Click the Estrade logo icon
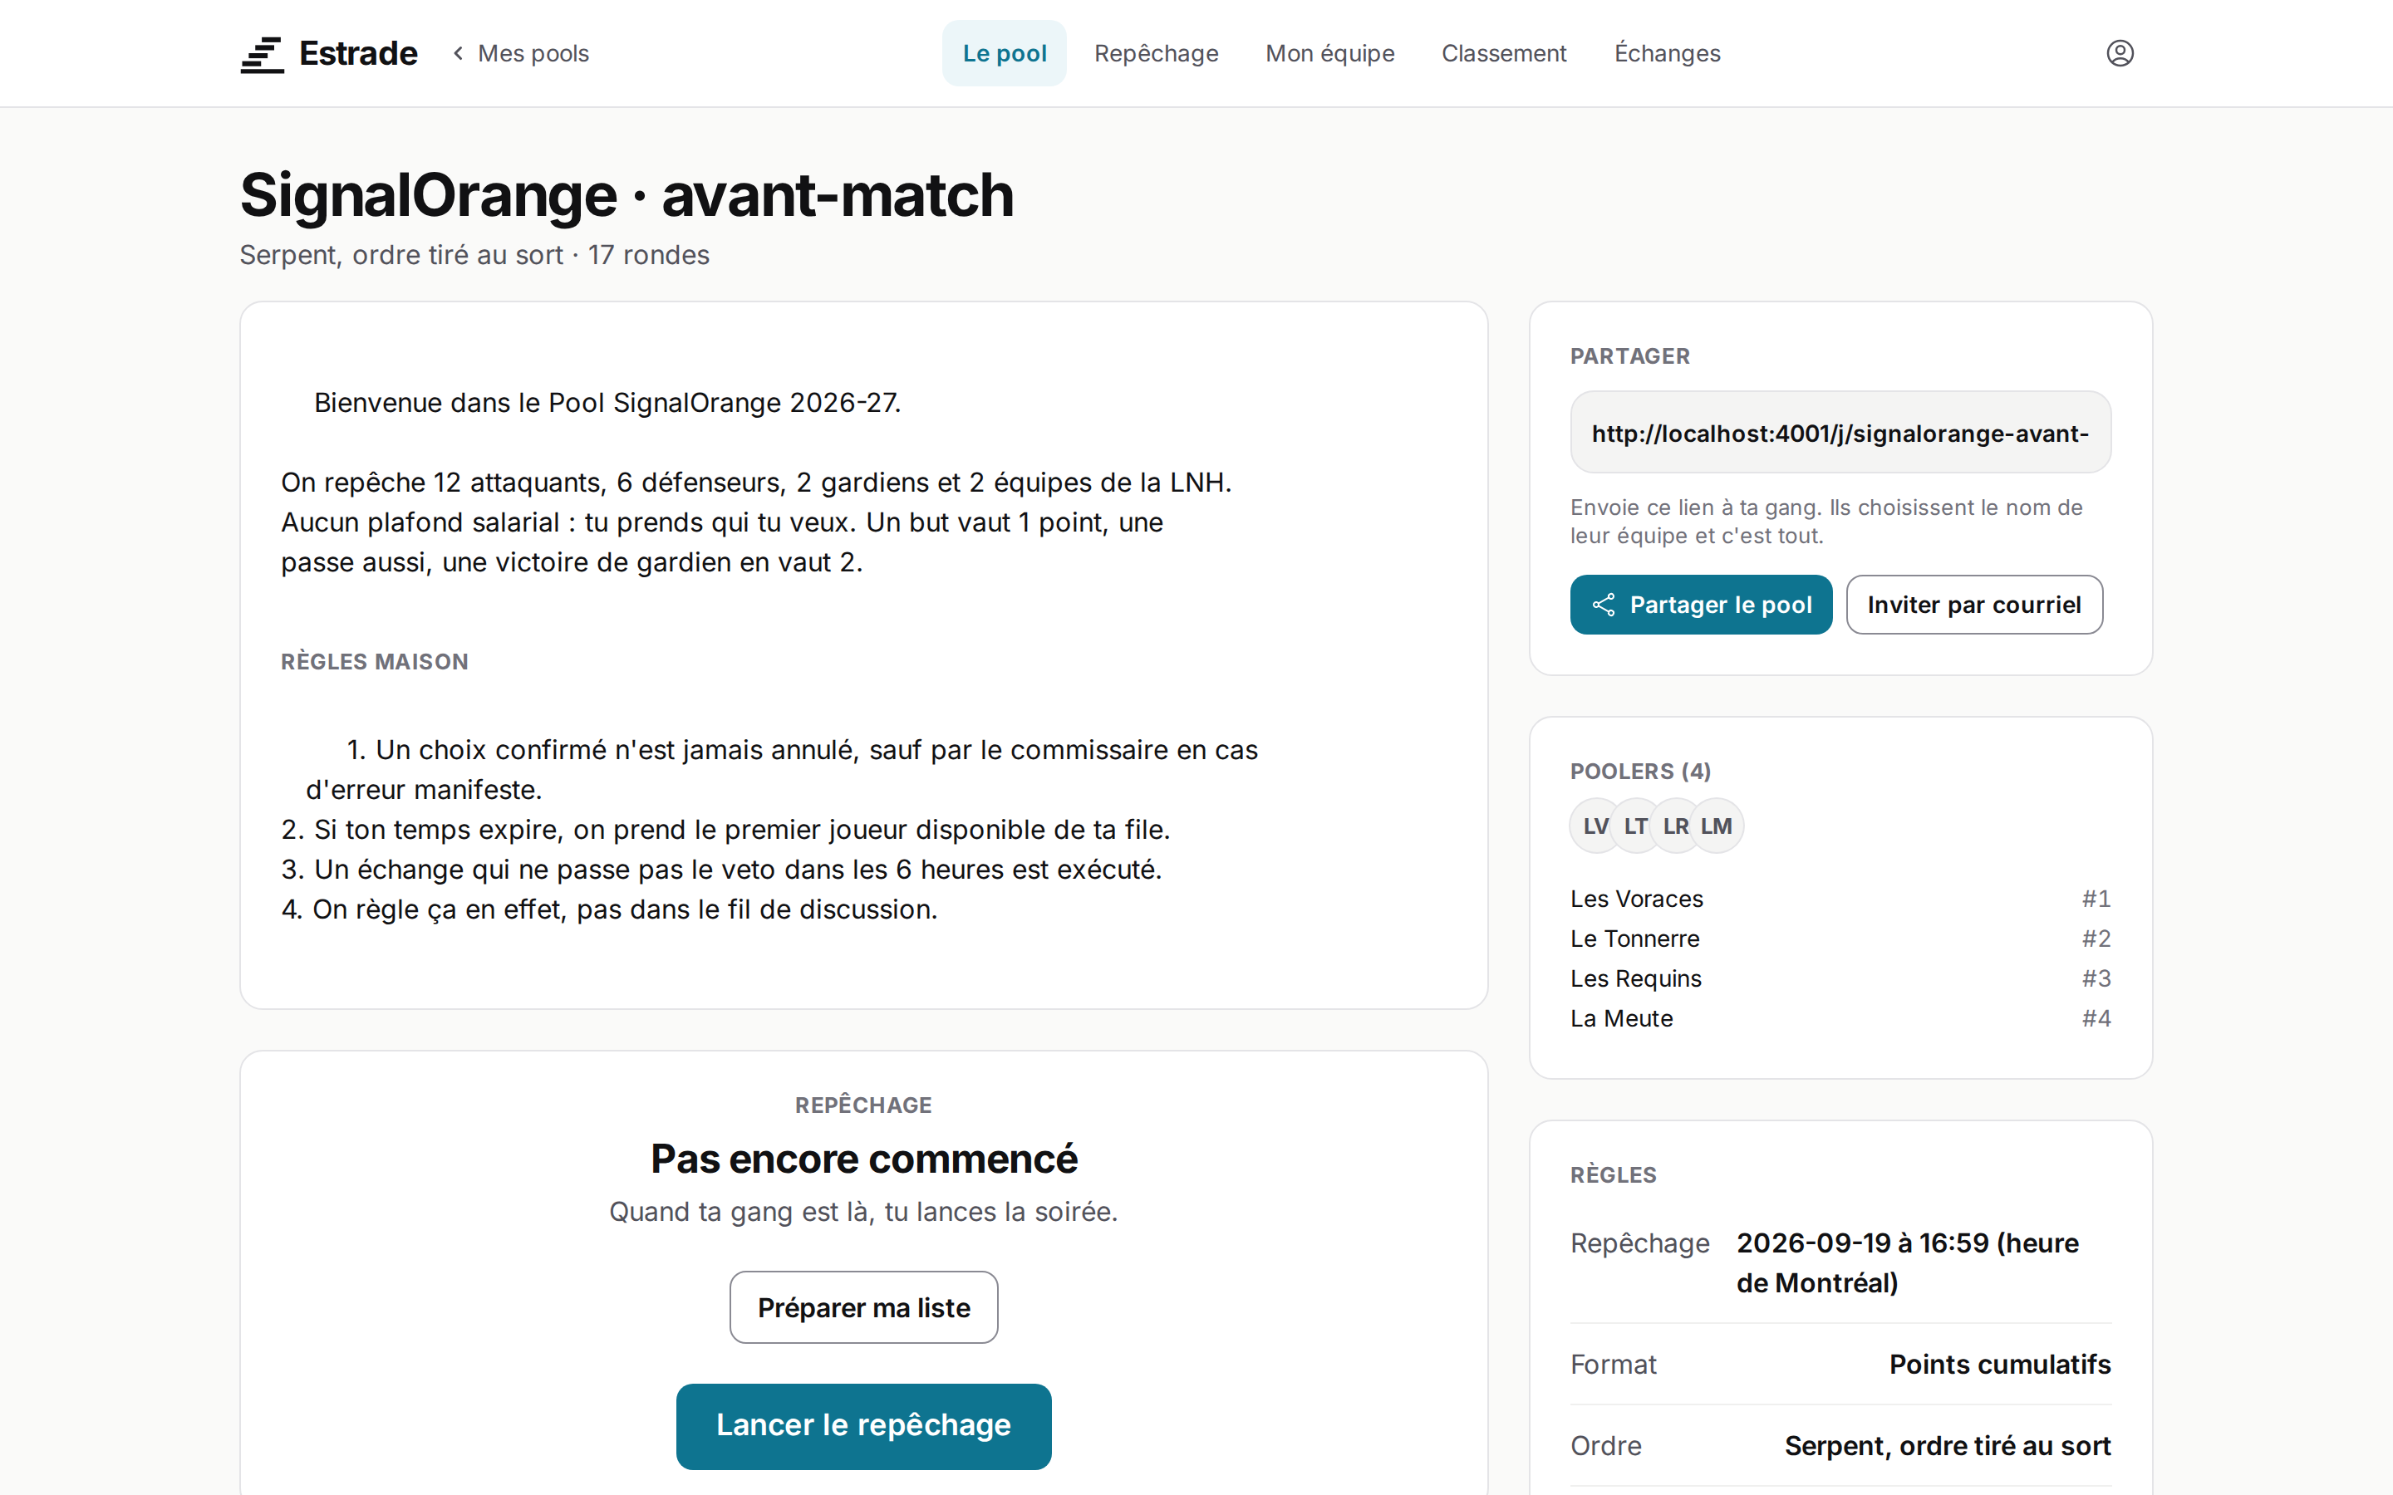This screenshot has height=1495, width=2393. click(262, 53)
